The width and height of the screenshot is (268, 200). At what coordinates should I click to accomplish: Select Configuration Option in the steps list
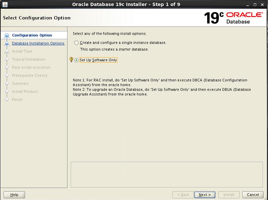coord(32,35)
